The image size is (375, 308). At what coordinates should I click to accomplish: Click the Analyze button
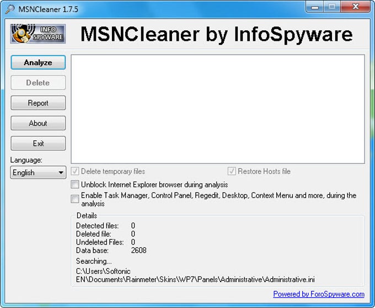click(38, 62)
